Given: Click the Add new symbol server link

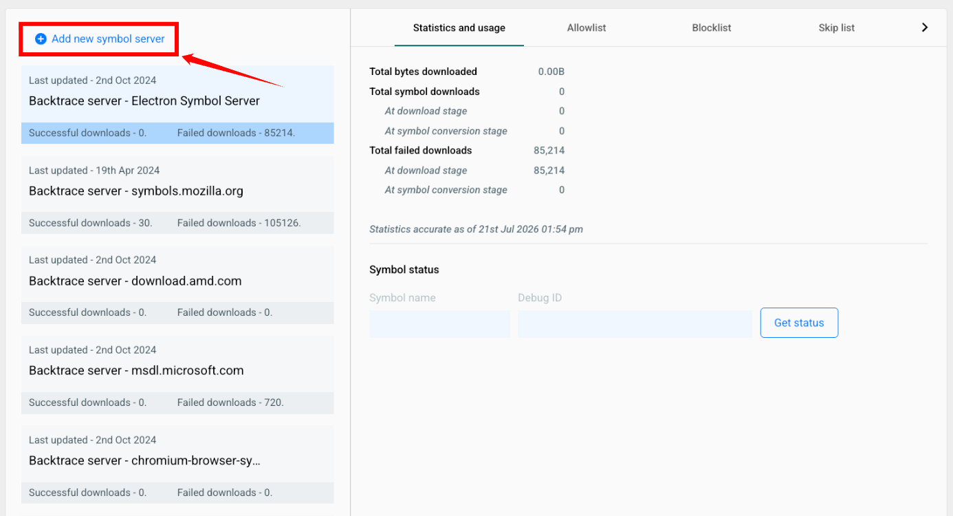Looking at the screenshot, I should click(100, 39).
